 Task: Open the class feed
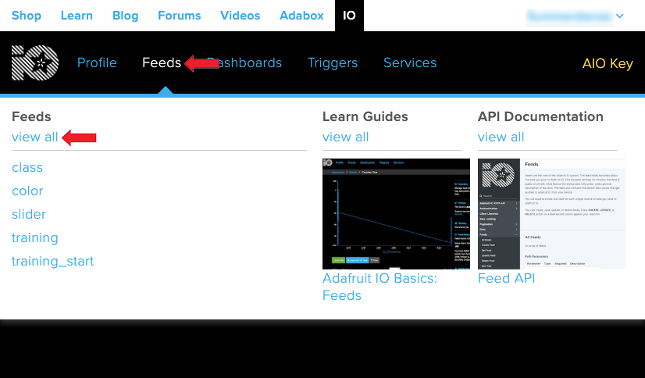[x=27, y=167]
